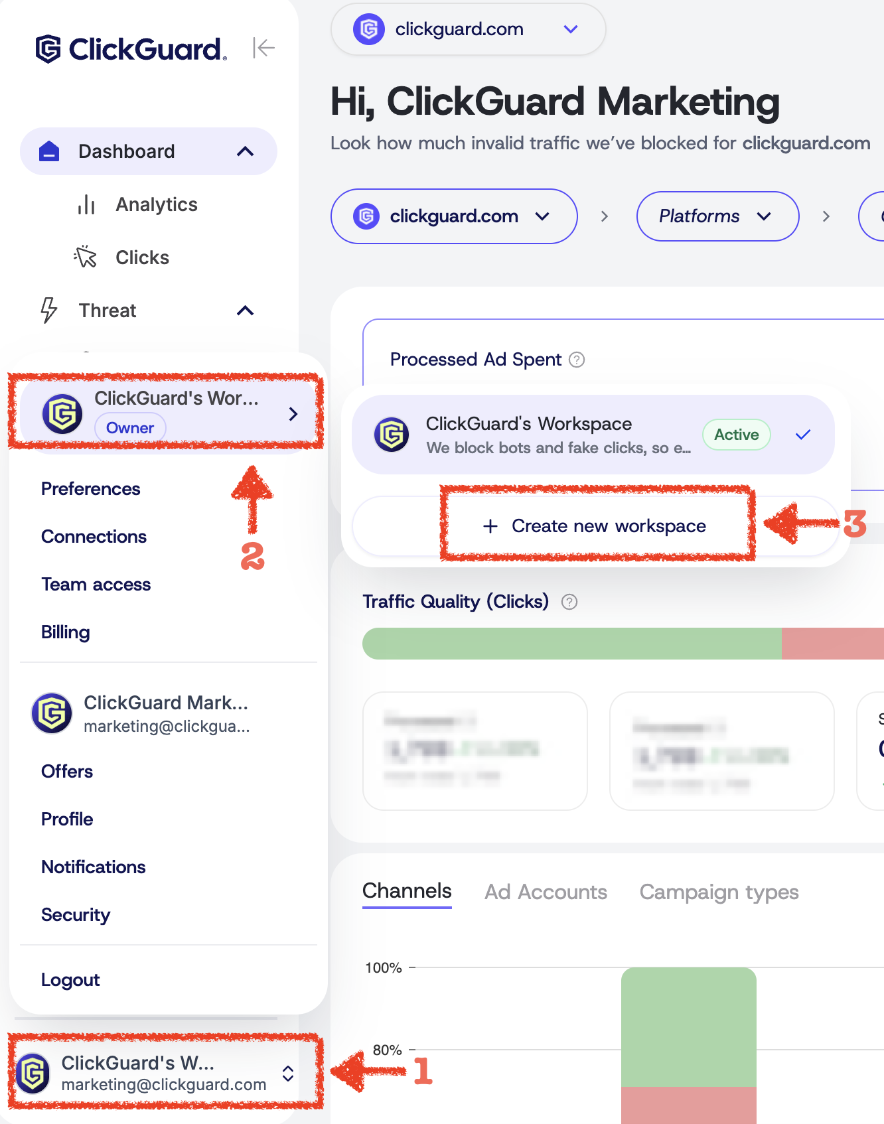Switch to the Campaign types tab
This screenshot has height=1124, width=884.
719,892
